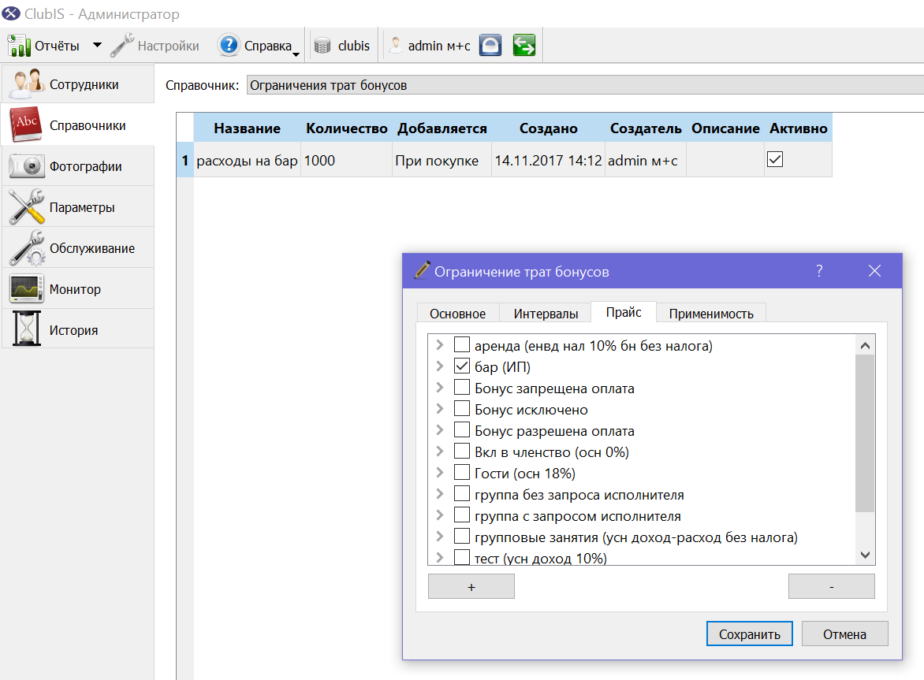Screen dimensions: 924x680
Task: Expand Гости (осн 18%) node
Action: pyautogui.click(x=440, y=472)
